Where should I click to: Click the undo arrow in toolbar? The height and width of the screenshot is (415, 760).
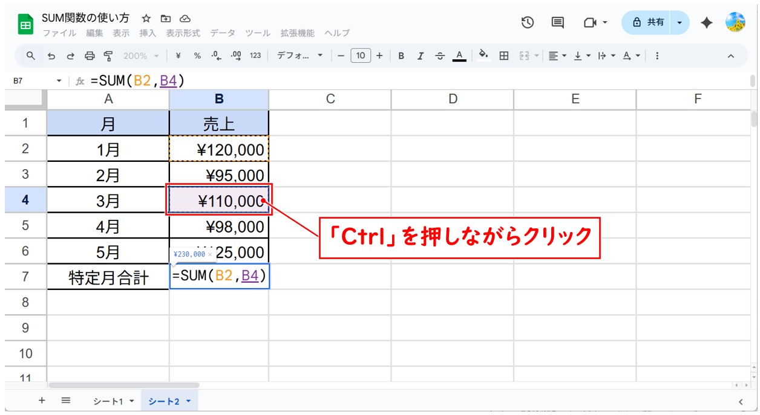(51, 56)
